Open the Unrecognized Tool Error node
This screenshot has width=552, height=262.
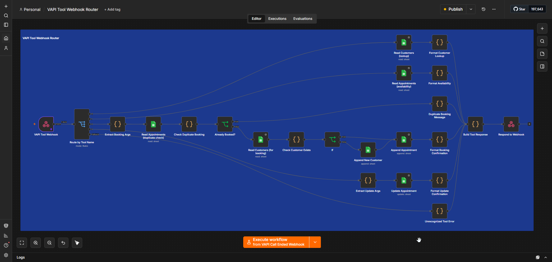pos(440,211)
